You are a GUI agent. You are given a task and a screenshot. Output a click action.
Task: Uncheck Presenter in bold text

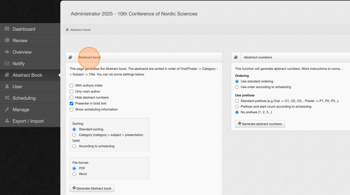(x=72, y=104)
